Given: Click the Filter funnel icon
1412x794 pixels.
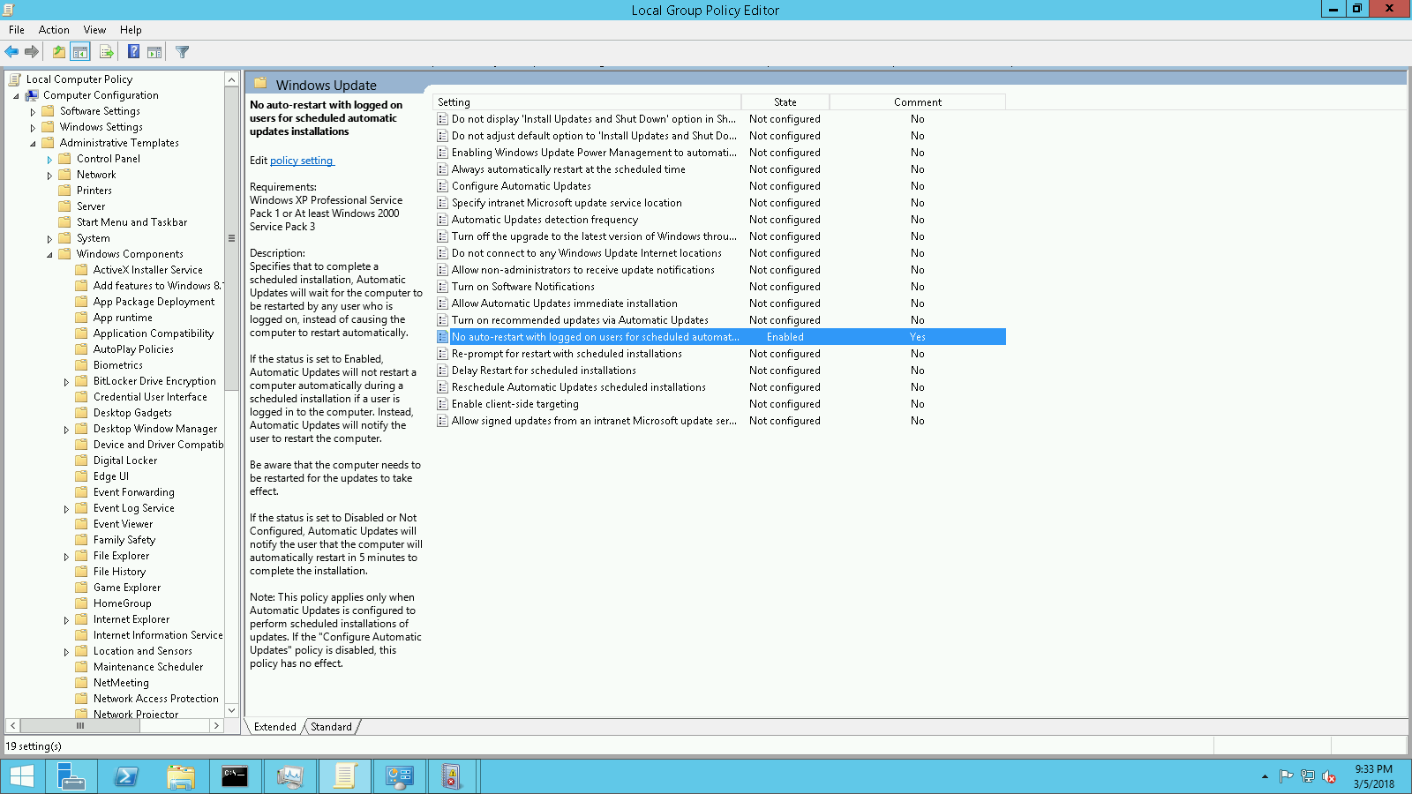Looking at the screenshot, I should pyautogui.click(x=182, y=52).
